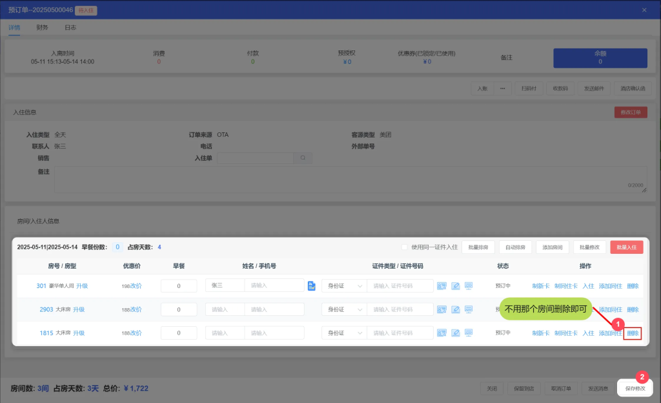The width and height of the screenshot is (661, 403).
Task: Click the document icon in room 301 row
Action: coord(311,285)
